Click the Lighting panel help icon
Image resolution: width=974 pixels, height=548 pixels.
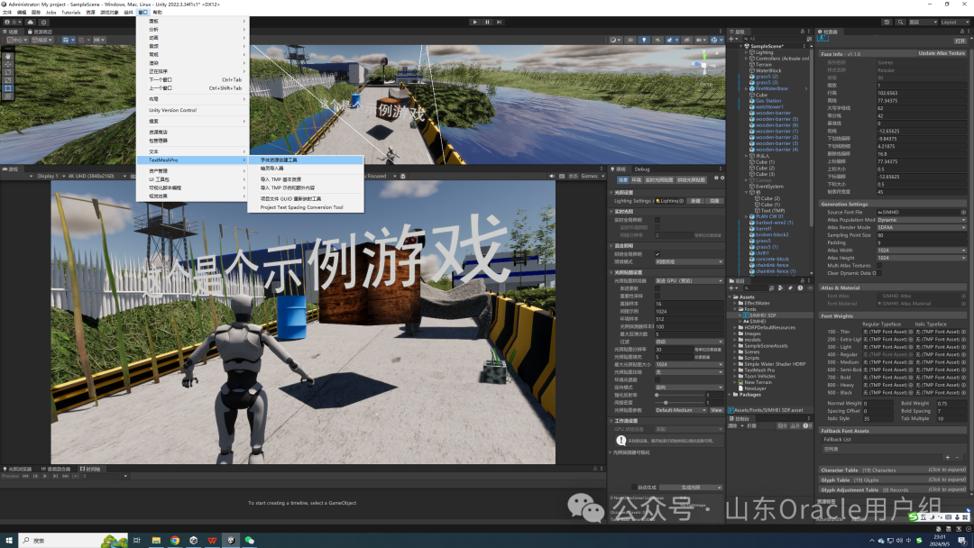point(715,178)
